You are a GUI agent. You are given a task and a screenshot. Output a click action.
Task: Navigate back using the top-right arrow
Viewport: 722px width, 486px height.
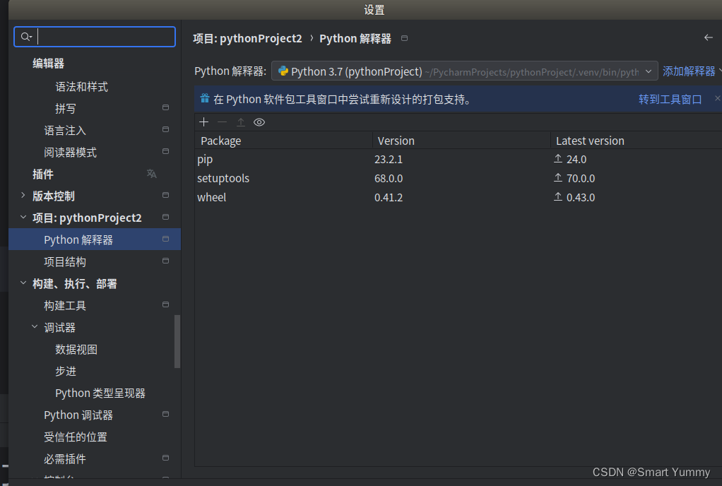[x=709, y=38]
